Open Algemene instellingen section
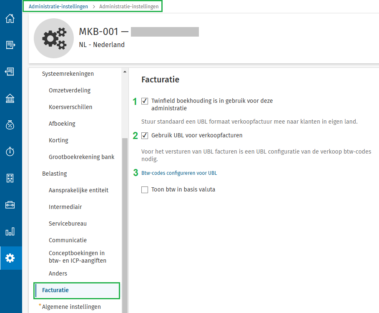This screenshot has height=313, width=379. pos(71,307)
